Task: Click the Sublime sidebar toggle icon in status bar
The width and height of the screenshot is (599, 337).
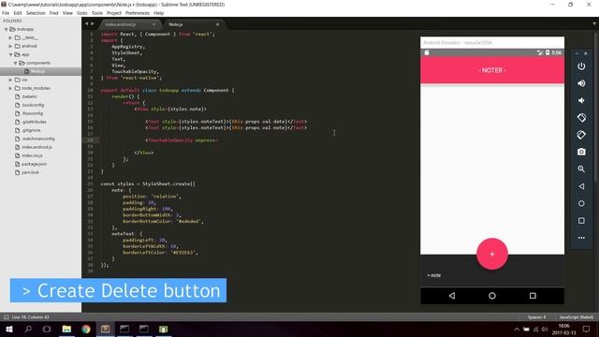Action: point(7,317)
